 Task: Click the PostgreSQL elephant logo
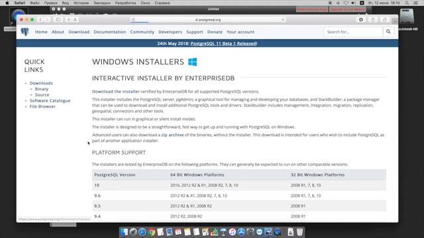point(25,32)
